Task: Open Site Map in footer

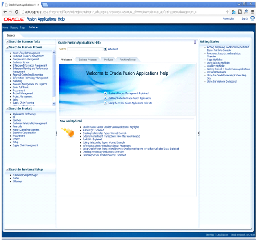Action: 210,235
